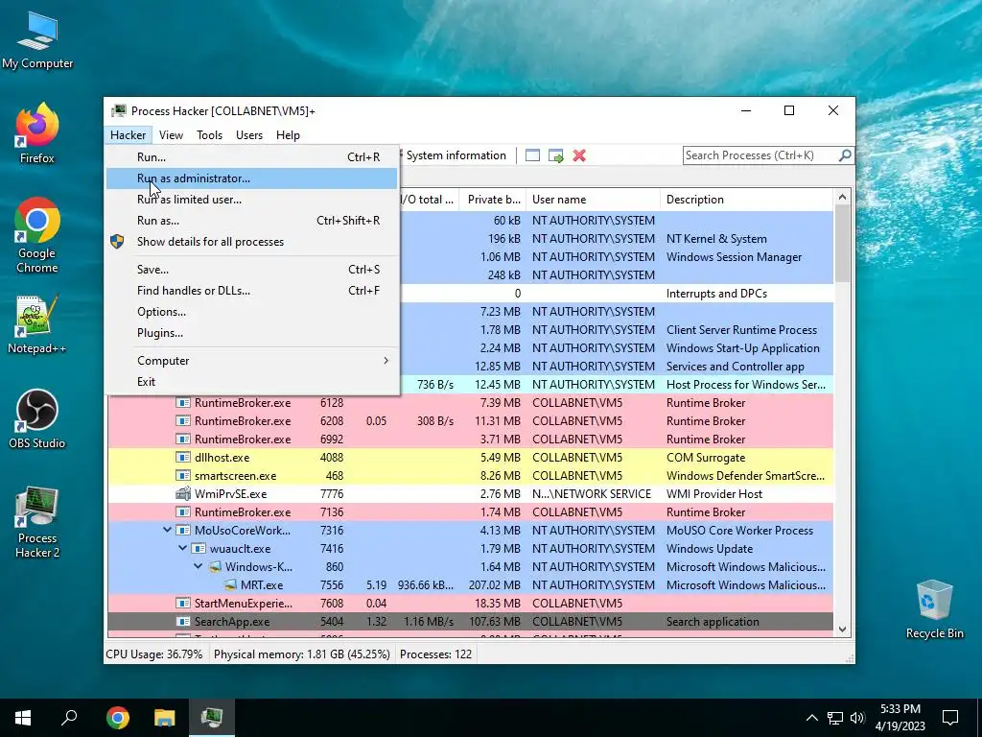Open the Notepad++ desktop shortcut
This screenshot has width=982, height=737.
[37, 324]
